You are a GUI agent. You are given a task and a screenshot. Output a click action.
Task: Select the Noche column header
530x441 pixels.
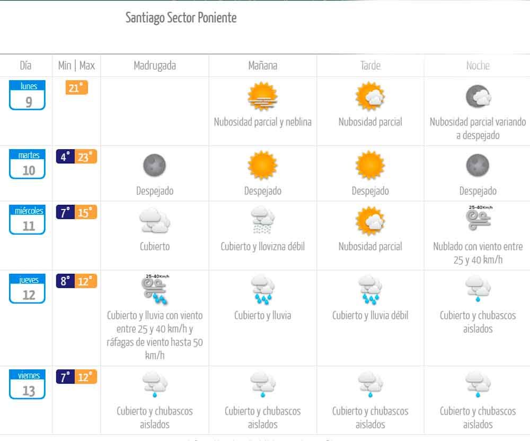click(478, 66)
